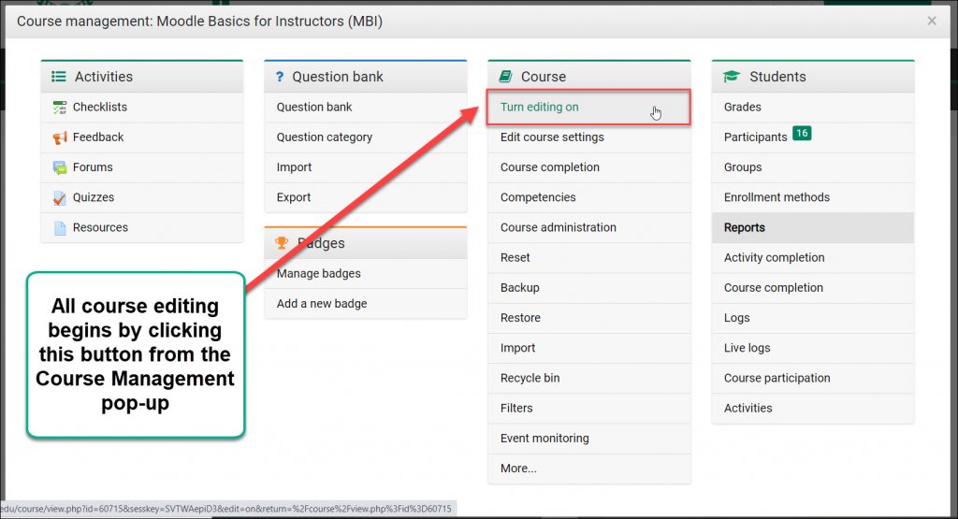The height and width of the screenshot is (519, 958).
Task: Turn editing on for the course
Action: tap(539, 107)
